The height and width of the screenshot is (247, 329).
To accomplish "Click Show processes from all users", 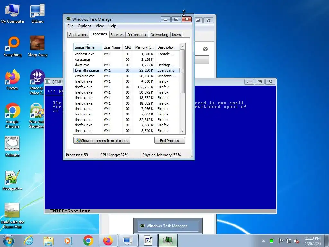I will pyautogui.click(x=102, y=141).
